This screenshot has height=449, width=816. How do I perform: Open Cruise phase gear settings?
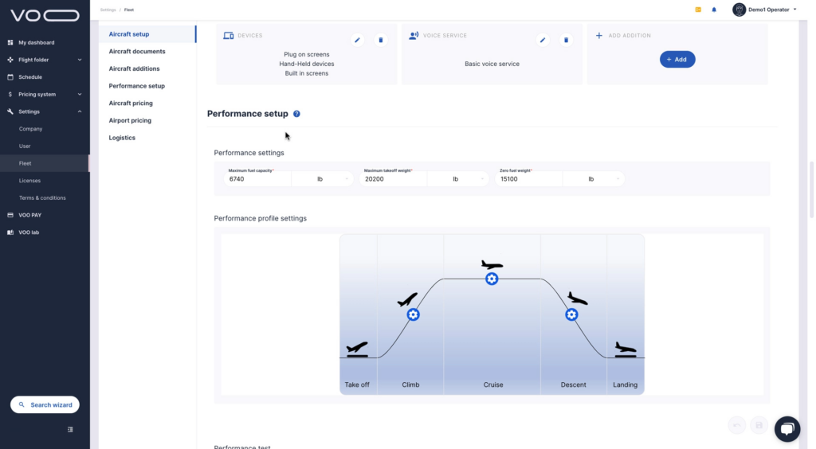(492, 279)
